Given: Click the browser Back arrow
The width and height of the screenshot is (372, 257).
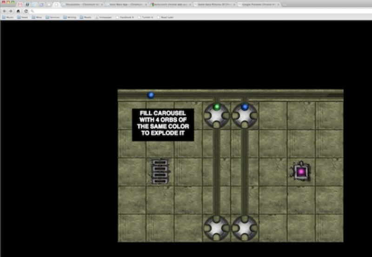Looking at the screenshot, I should (x=5, y=11).
